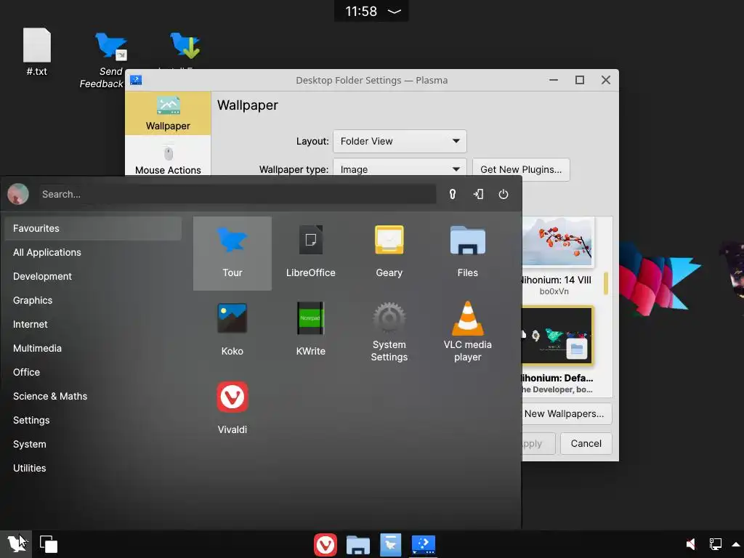The height and width of the screenshot is (558, 744).
Task: Click the Send Feedback desktop shortcut
Action: point(110,60)
